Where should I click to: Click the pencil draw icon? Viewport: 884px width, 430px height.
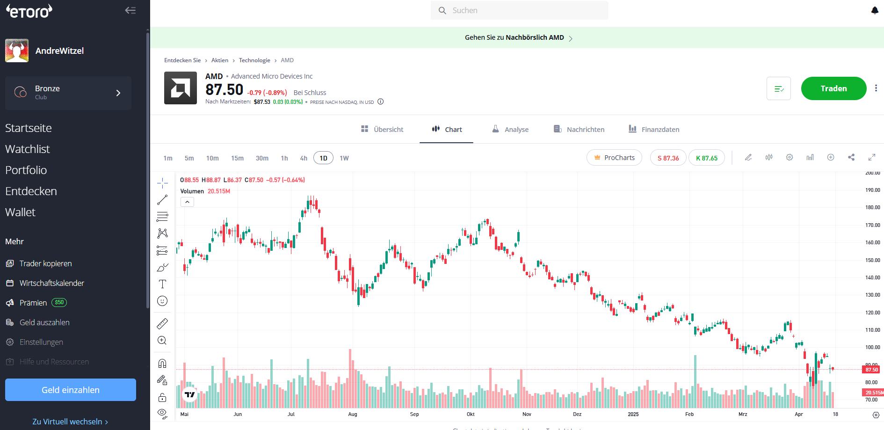tap(748, 157)
